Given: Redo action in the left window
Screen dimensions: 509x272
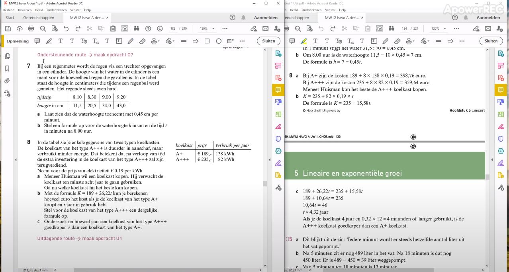Looking at the screenshot, I should [78, 29].
